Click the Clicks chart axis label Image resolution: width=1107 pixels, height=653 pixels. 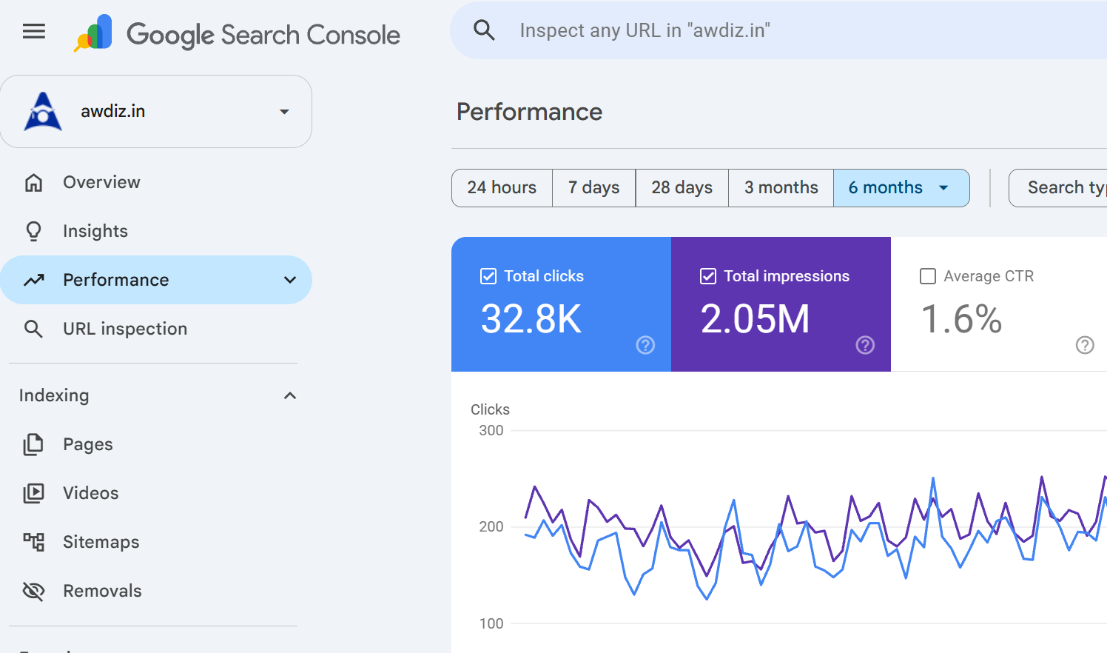(x=490, y=409)
